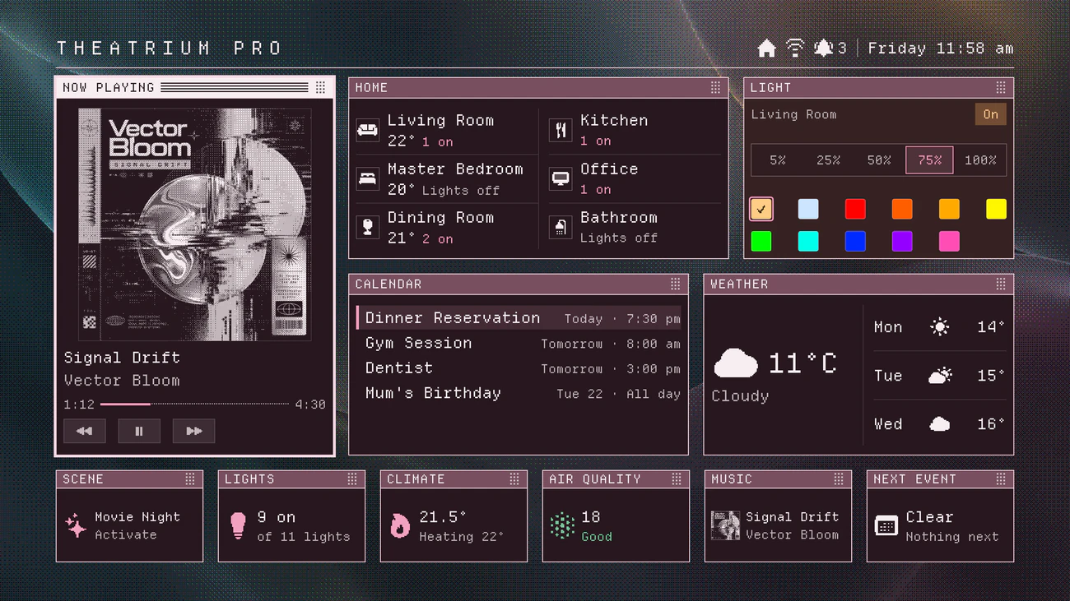Click the Music tile album thumbnail

coord(725,525)
